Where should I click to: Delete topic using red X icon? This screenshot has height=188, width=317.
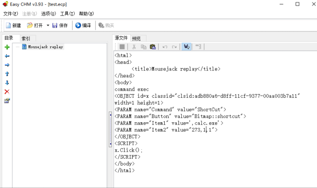pos(7,92)
